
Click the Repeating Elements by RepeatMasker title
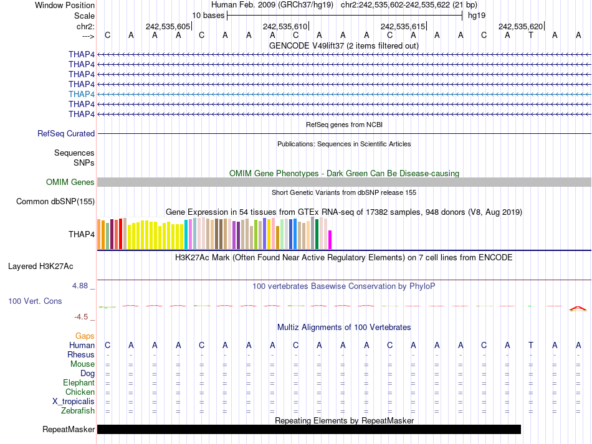click(344, 420)
